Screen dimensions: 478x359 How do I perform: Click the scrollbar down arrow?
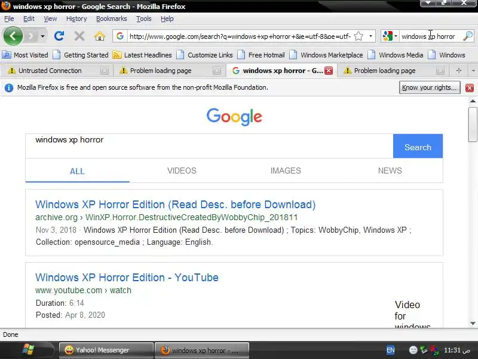[473, 323]
